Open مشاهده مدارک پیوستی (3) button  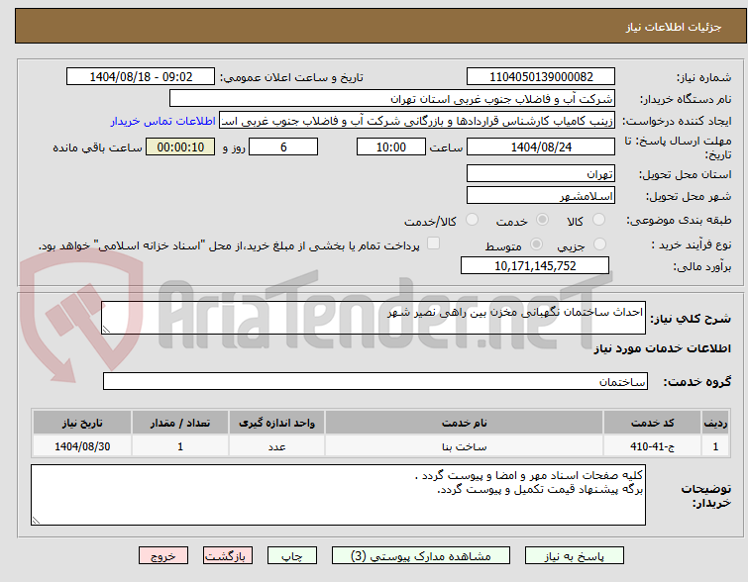coord(421,556)
